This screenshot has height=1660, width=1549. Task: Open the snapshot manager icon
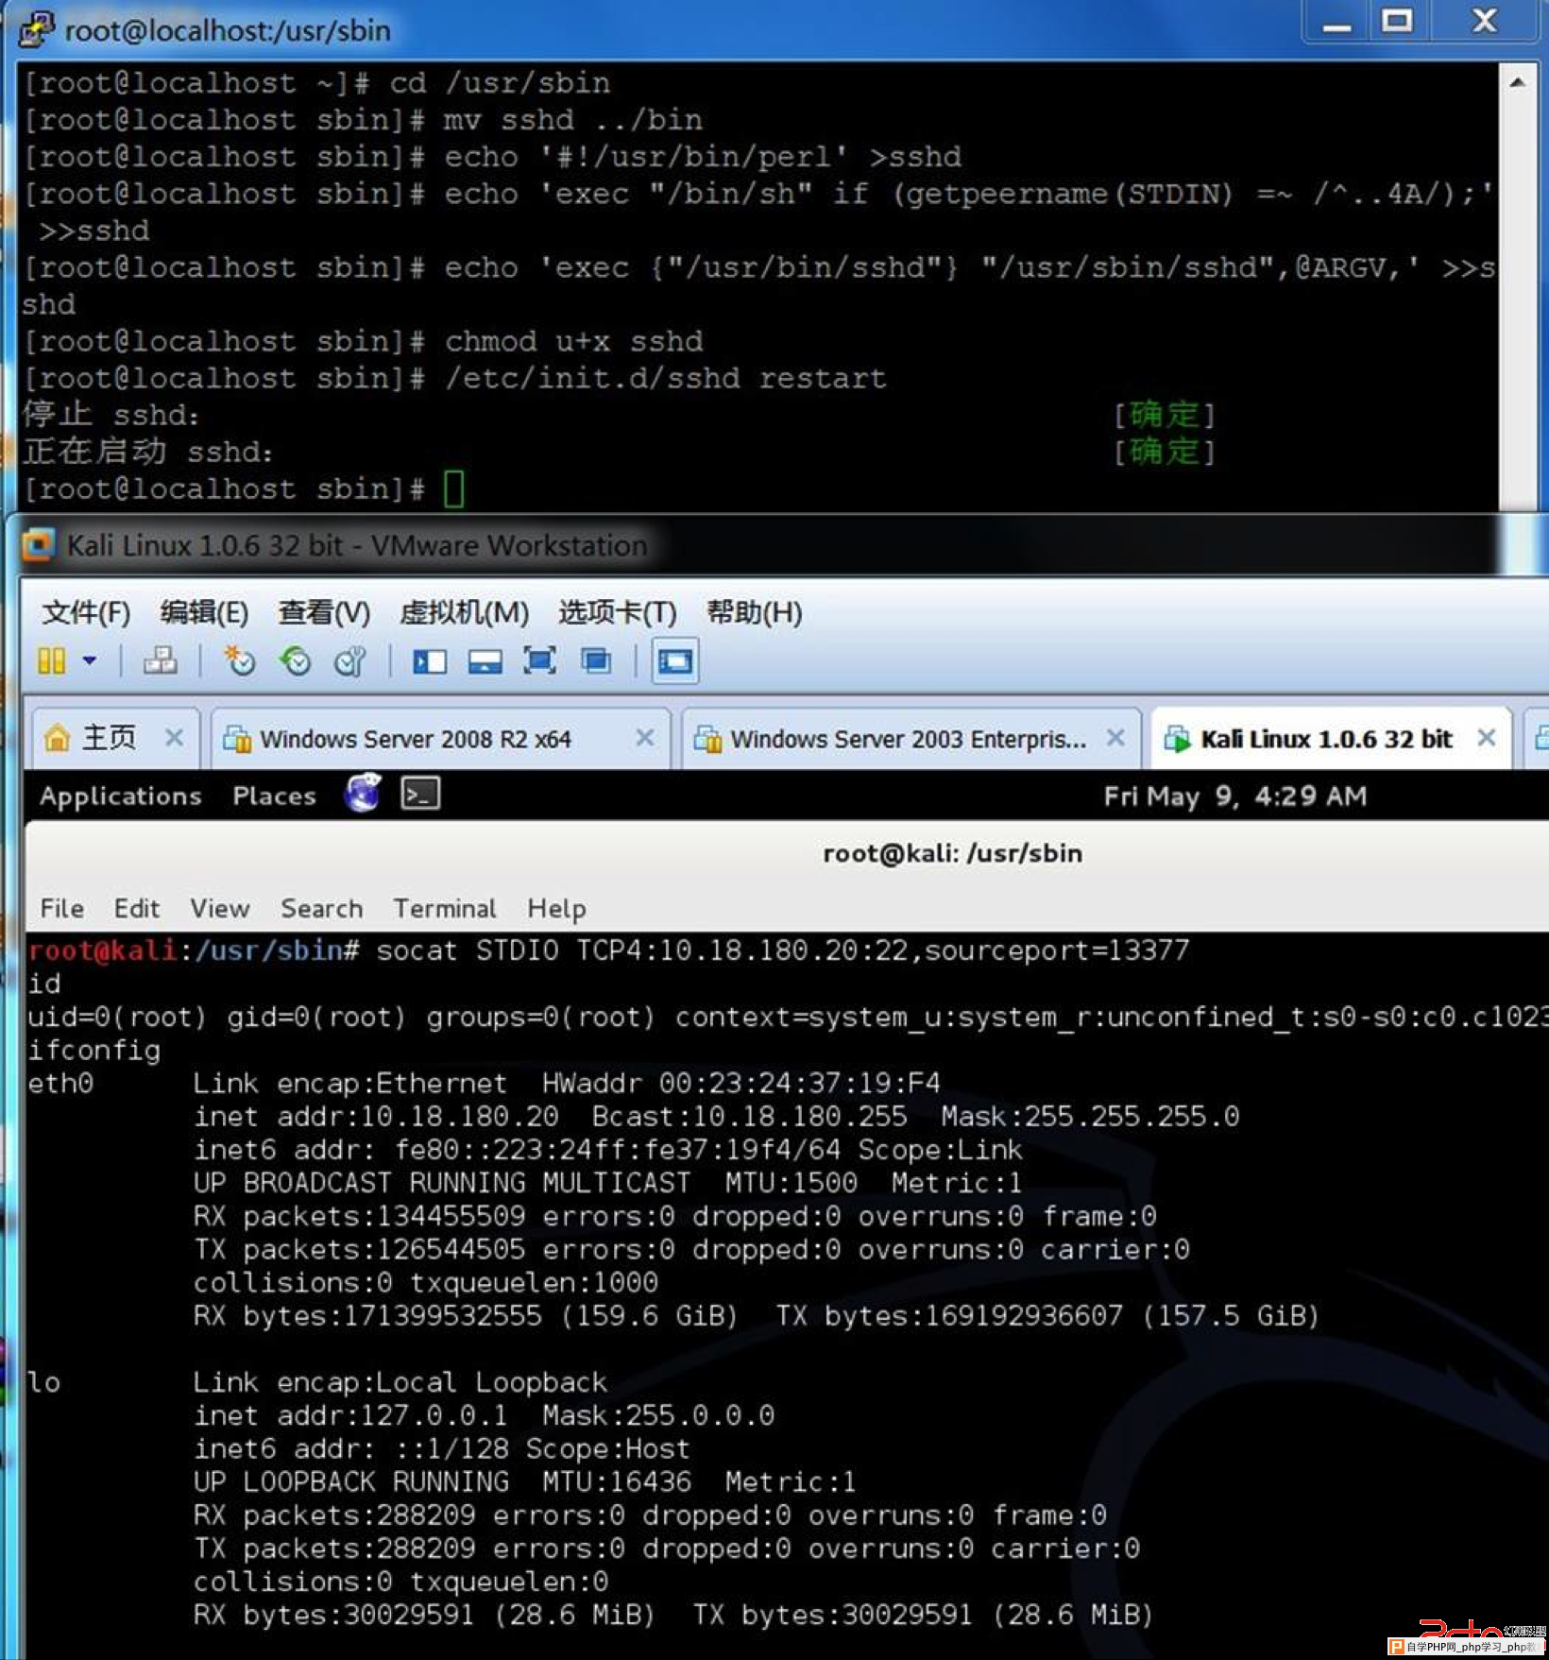(x=350, y=660)
